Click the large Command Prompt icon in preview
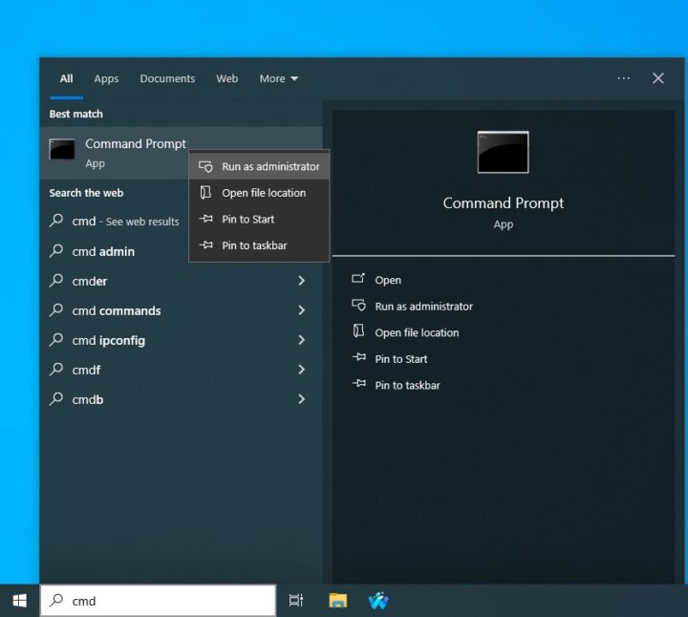 click(x=503, y=152)
